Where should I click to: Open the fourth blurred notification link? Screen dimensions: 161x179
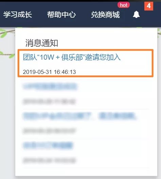[48, 145]
